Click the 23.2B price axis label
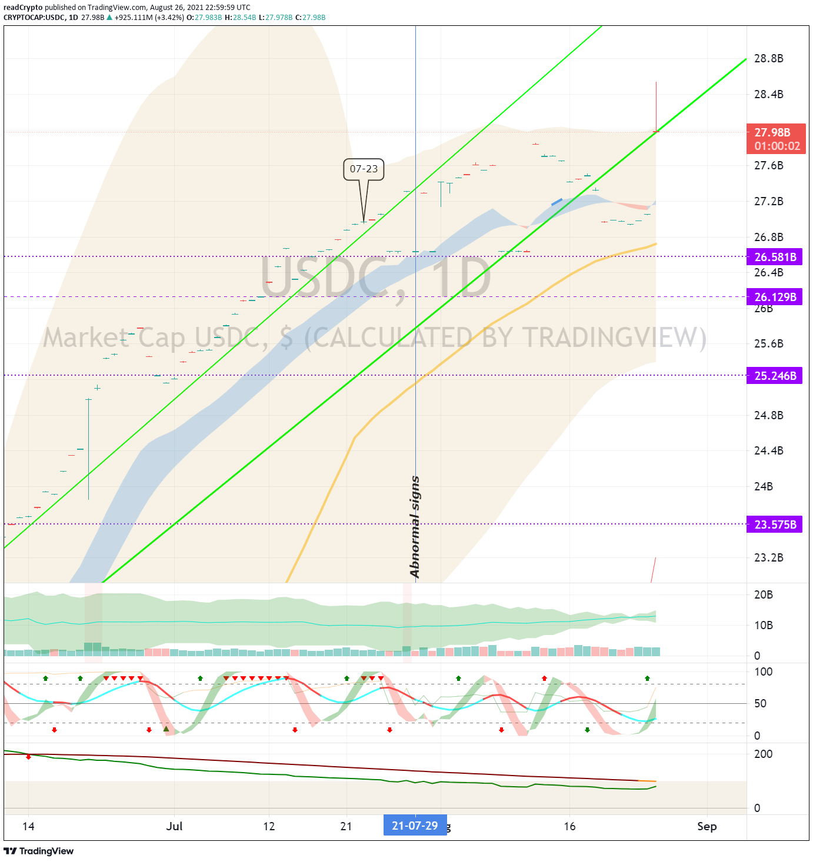Screen dimensions: 813x862 768,557
